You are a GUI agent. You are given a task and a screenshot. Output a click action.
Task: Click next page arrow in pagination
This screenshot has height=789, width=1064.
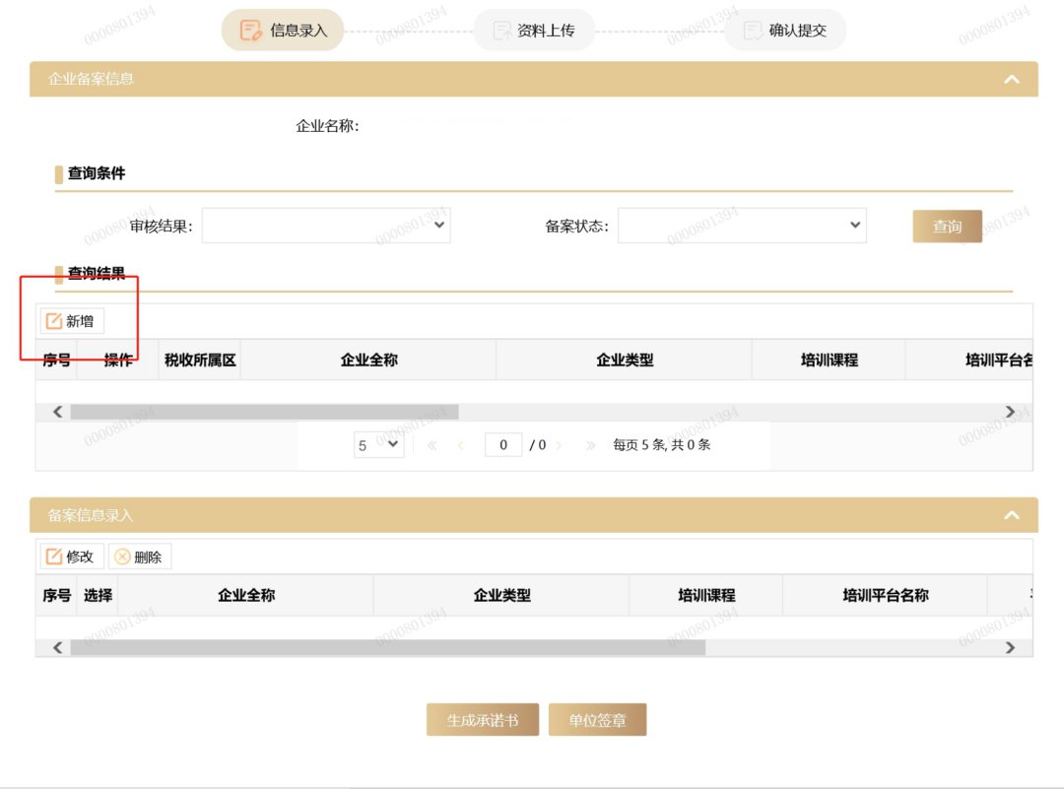(x=560, y=445)
